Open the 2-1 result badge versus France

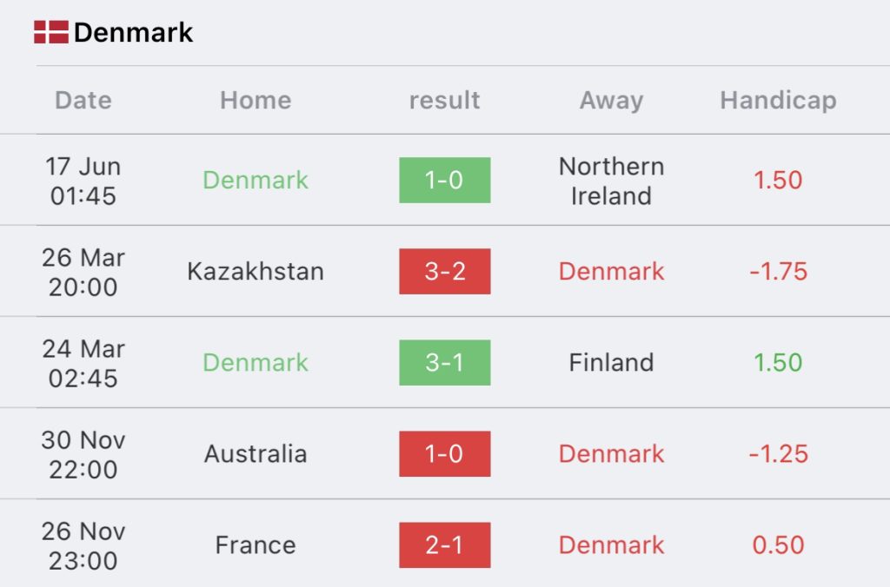[x=444, y=545]
